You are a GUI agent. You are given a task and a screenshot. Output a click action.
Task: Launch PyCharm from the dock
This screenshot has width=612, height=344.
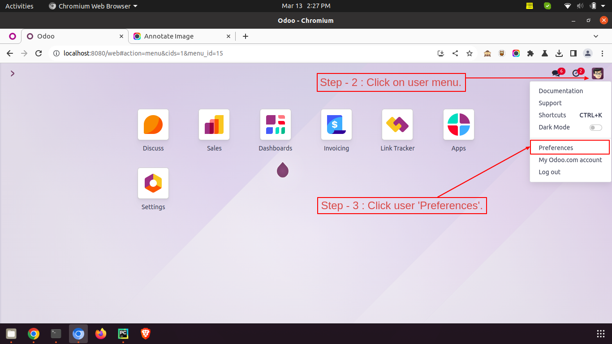[123, 334]
